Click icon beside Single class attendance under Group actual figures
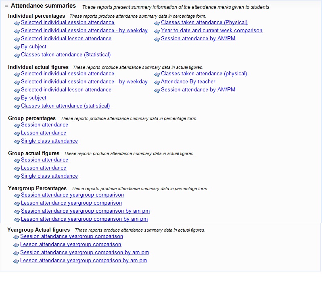Viewport: 322px width, 290px height. [17, 177]
